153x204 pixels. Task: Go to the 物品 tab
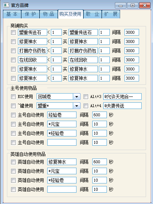click(x=49, y=14)
